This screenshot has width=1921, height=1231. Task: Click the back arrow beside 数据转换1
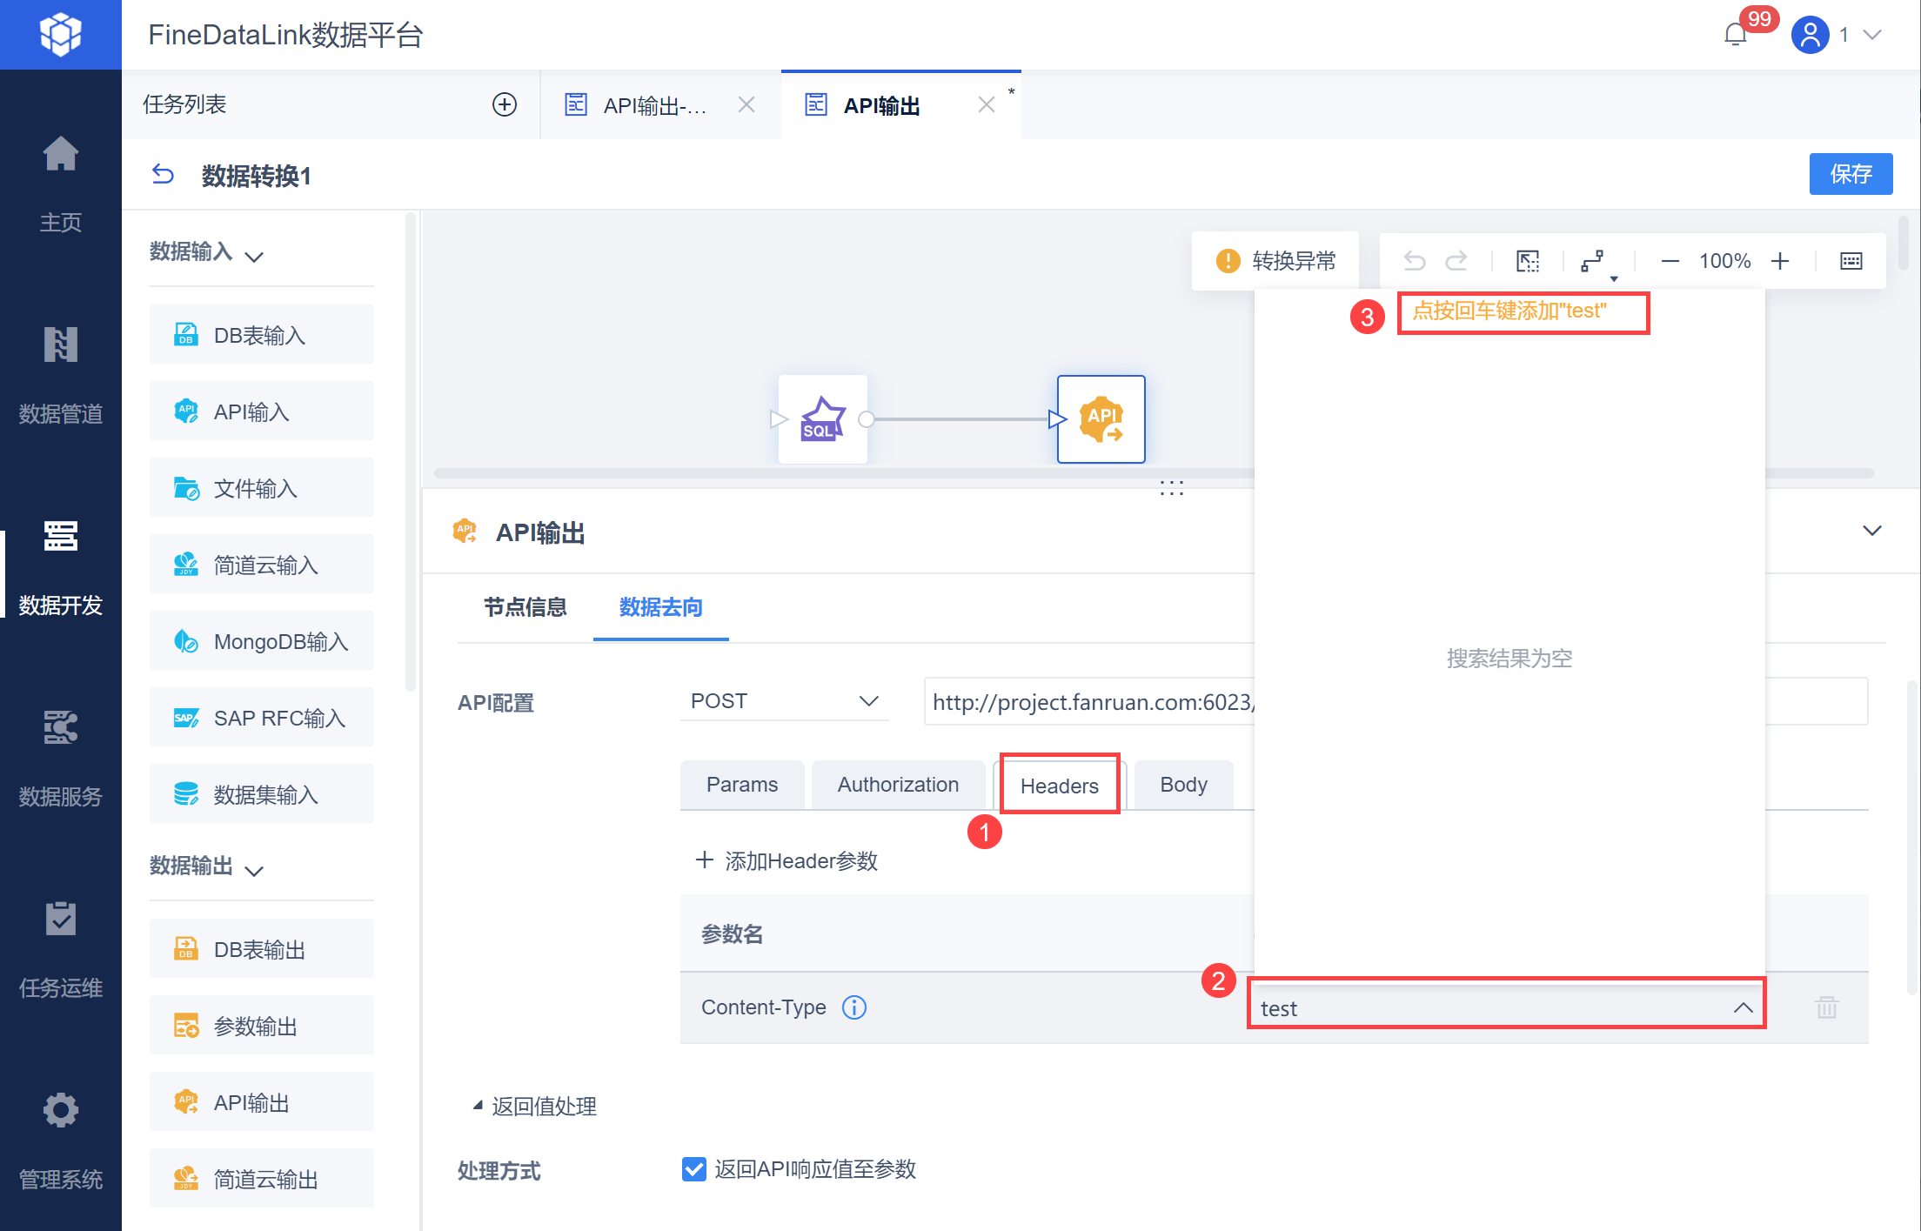pyautogui.click(x=163, y=175)
